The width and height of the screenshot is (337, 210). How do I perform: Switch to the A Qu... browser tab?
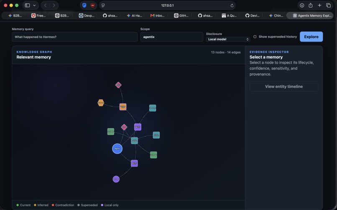229,15
